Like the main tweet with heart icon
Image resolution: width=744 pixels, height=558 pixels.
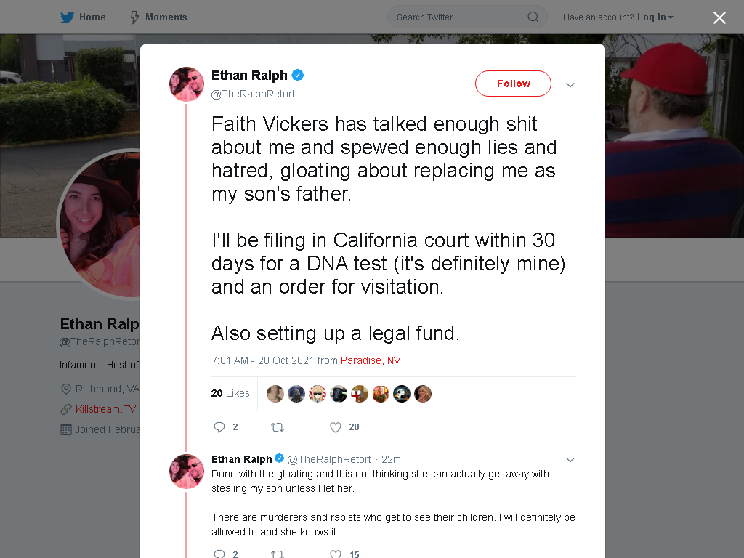[x=336, y=427]
